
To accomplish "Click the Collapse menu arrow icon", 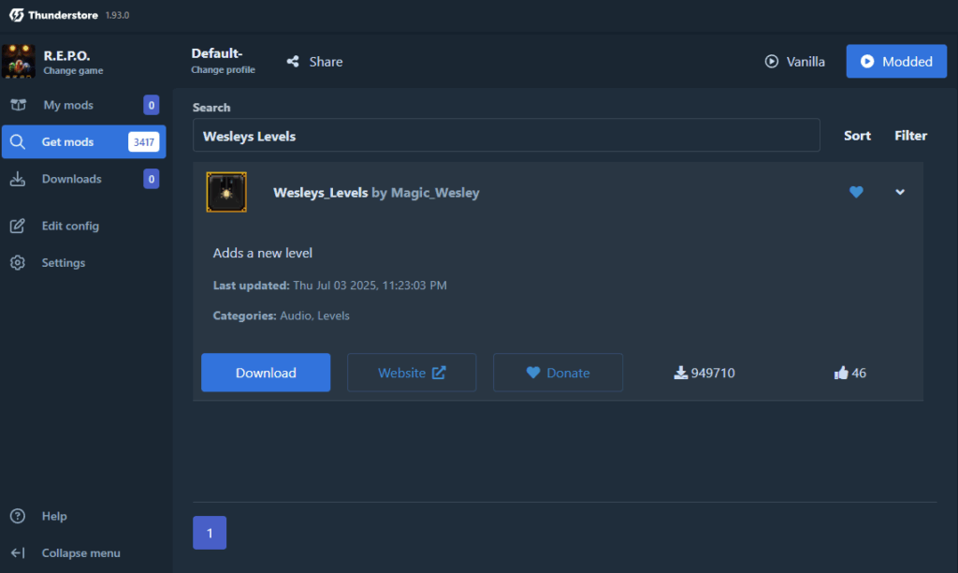I will 18,552.
